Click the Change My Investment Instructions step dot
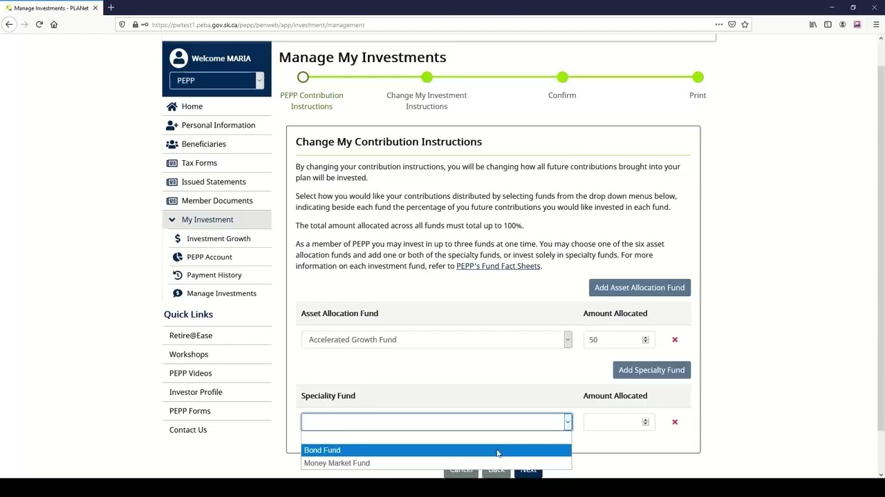 pos(427,77)
